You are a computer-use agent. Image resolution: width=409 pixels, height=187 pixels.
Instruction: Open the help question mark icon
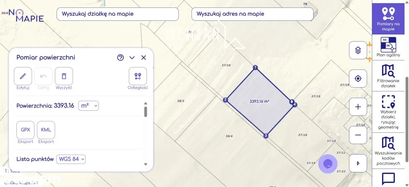[120, 58]
